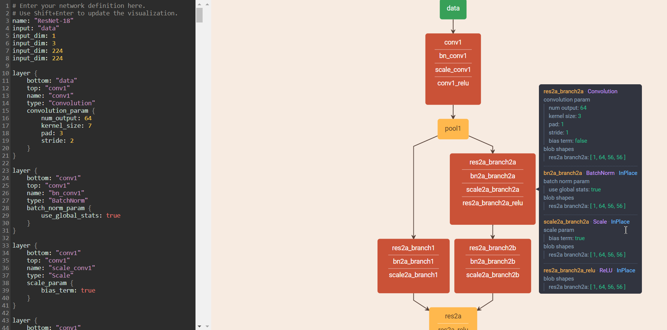Image resolution: width=667 pixels, height=330 pixels.
Task: Click the green data input node
Action: click(x=453, y=9)
